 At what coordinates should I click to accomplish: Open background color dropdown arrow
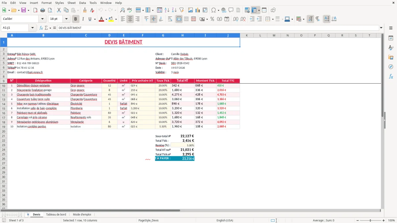click(116, 19)
